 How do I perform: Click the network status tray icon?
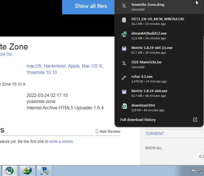tap(200, 171)
